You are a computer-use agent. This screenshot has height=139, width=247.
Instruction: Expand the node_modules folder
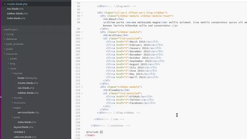click(x=5, y=44)
